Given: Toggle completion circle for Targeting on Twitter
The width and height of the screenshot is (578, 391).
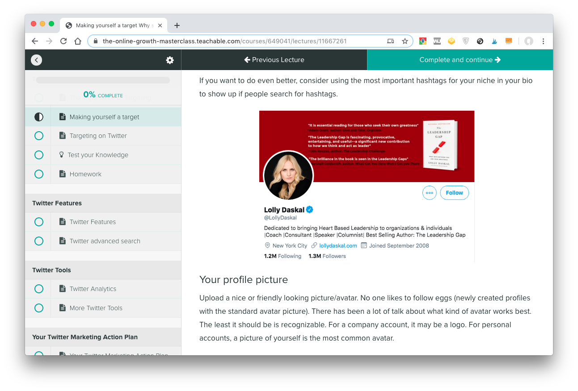Looking at the screenshot, I should [39, 136].
